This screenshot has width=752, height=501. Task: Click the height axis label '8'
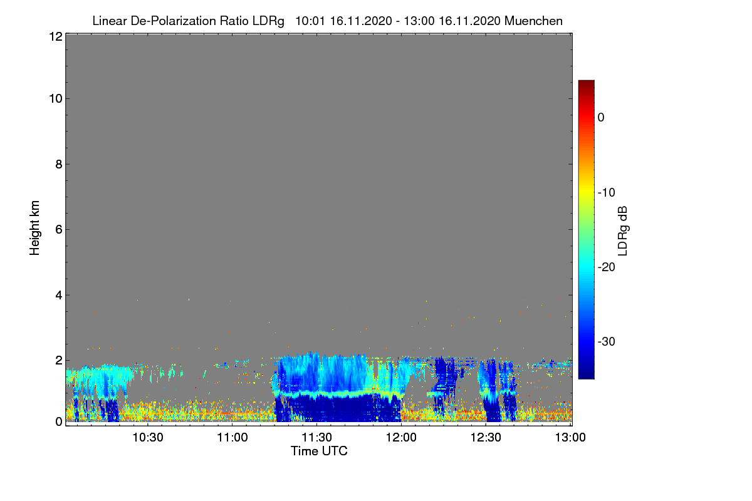58,164
